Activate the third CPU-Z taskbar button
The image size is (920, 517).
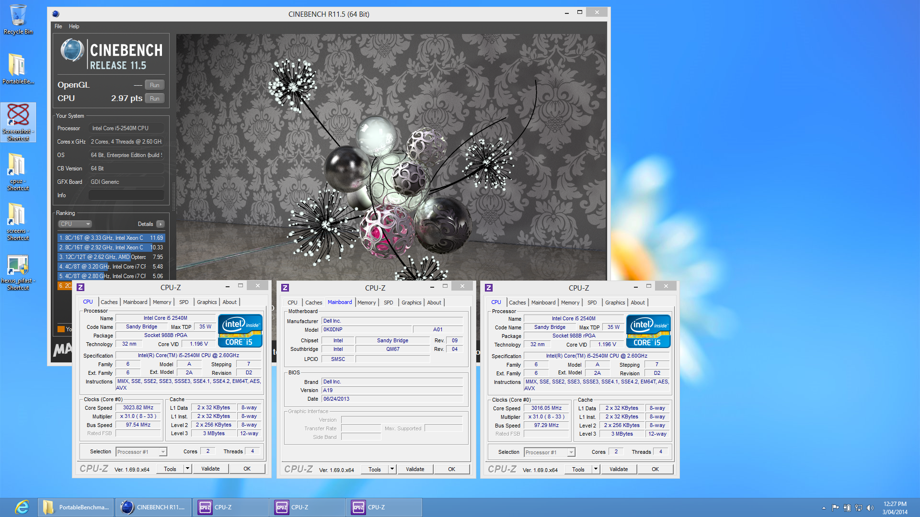[384, 507]
